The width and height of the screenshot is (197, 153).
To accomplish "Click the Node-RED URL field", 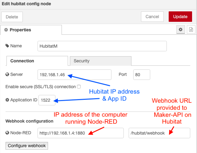I will click(x=81, y=133).
